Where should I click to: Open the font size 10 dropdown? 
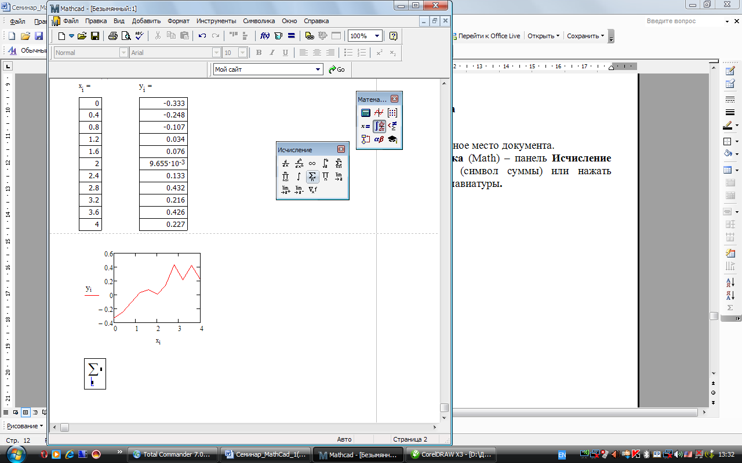243,53
